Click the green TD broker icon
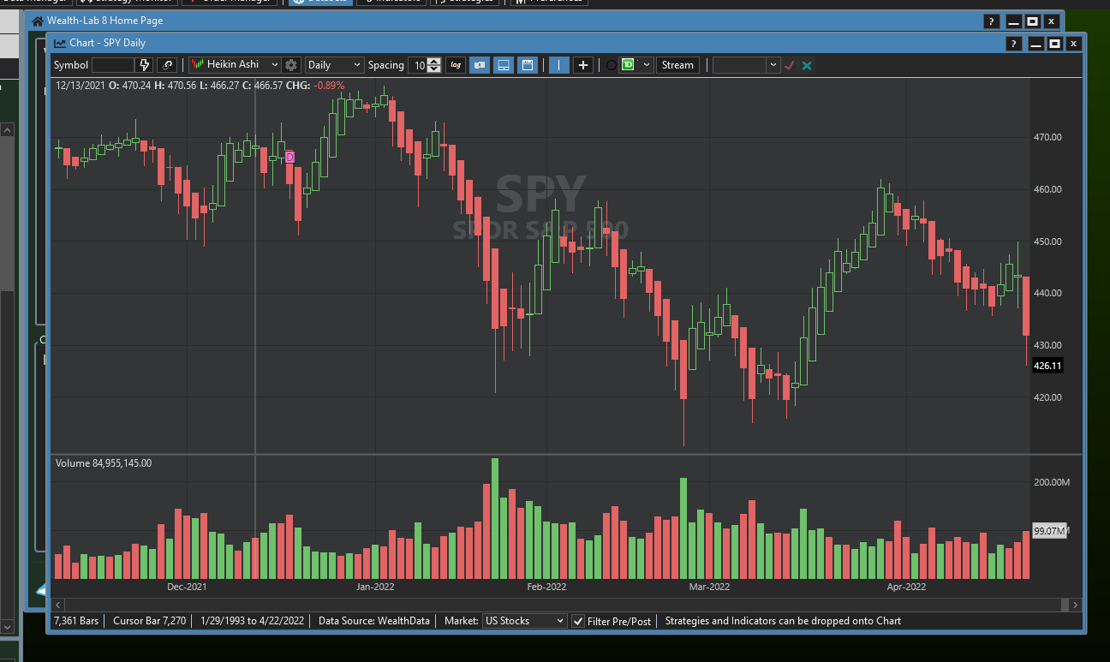The width and height of the screenshot is (1110, 662). pyautogui.click(x=629, y=65)
